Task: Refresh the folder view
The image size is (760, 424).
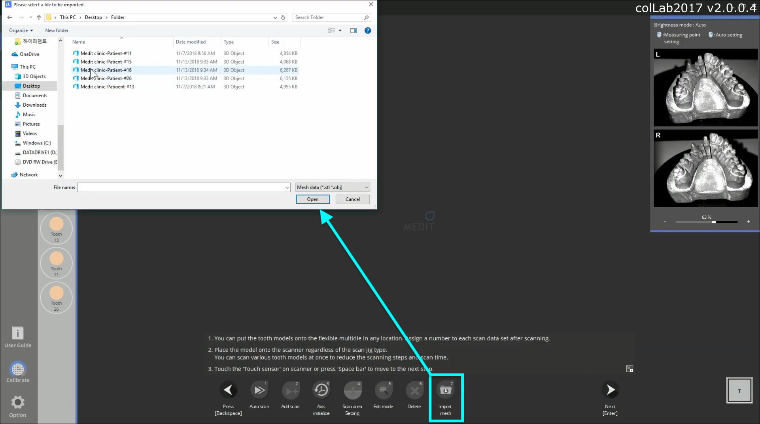Action: 283,17
